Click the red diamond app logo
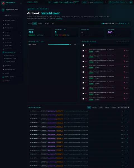 coord(3,3)
